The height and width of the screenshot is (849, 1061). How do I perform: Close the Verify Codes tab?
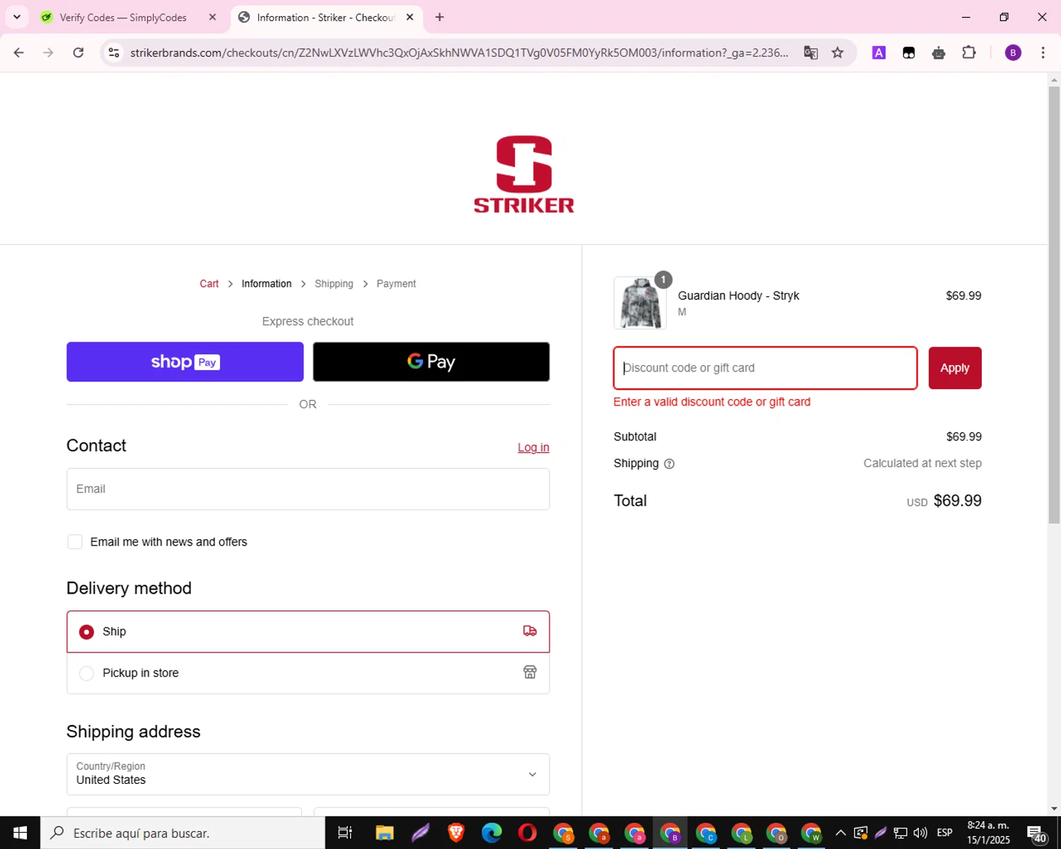click(x=212, y=17)
